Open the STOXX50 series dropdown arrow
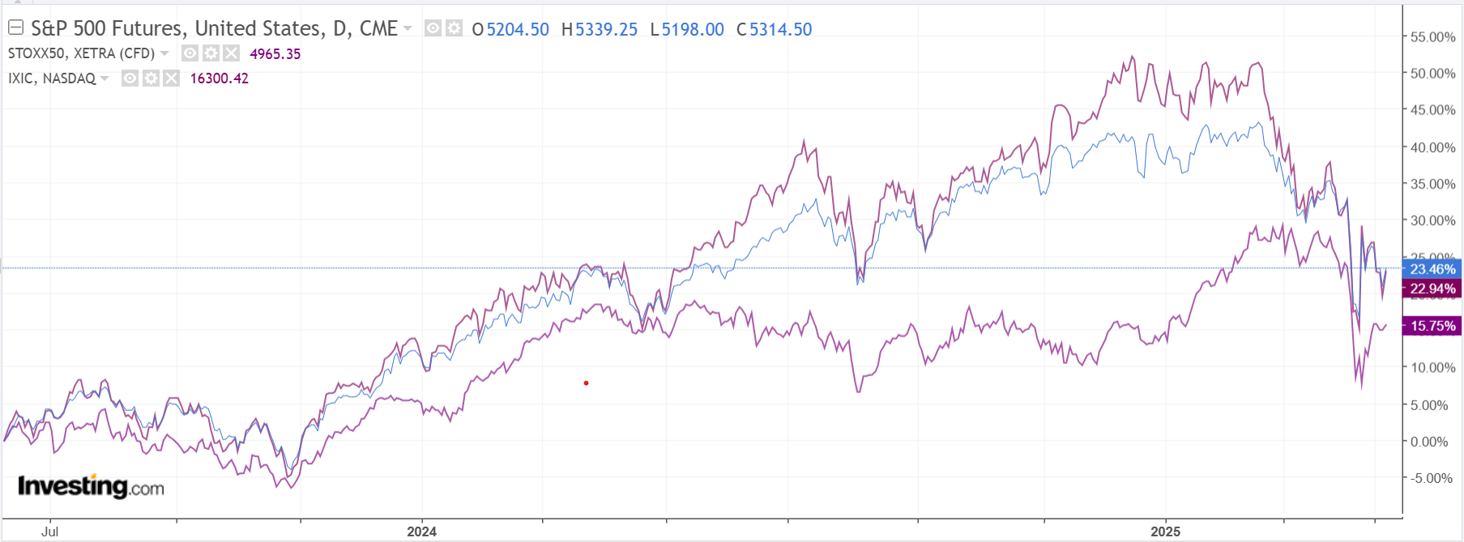The image size is (1464, 542). [x=164, y=53]
